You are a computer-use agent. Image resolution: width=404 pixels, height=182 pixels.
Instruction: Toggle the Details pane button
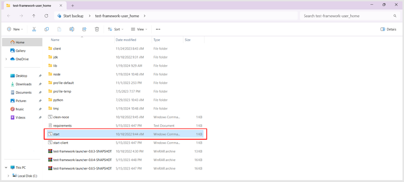[388, 29]
